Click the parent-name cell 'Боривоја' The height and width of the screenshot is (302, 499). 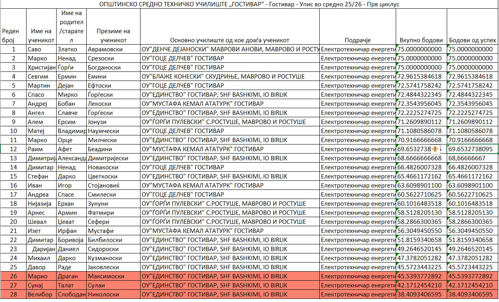[72, 240]
